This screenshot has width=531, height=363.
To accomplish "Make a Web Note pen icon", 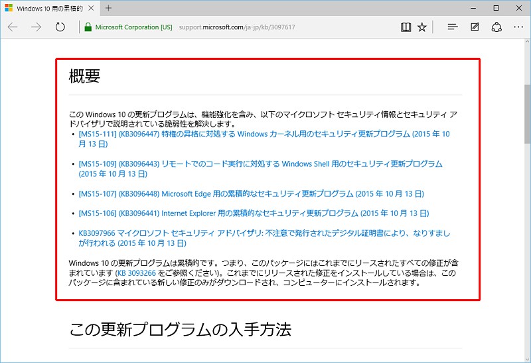I will (475, 27).
